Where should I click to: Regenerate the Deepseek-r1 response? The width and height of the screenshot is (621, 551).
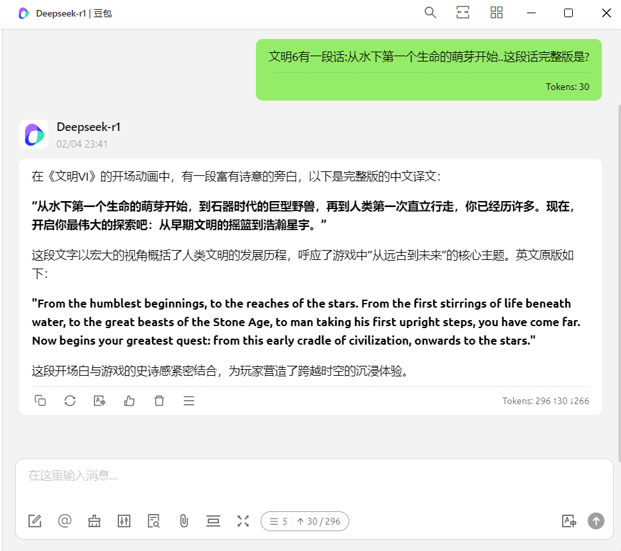coord(70,400)
